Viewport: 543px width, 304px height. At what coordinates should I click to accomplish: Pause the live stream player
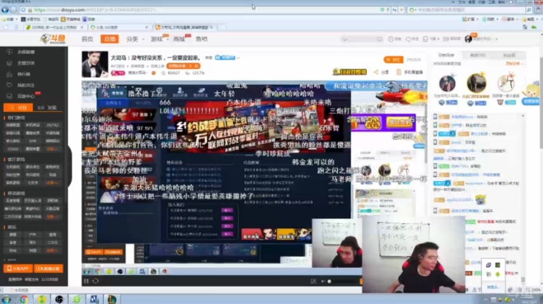(86, 281)
